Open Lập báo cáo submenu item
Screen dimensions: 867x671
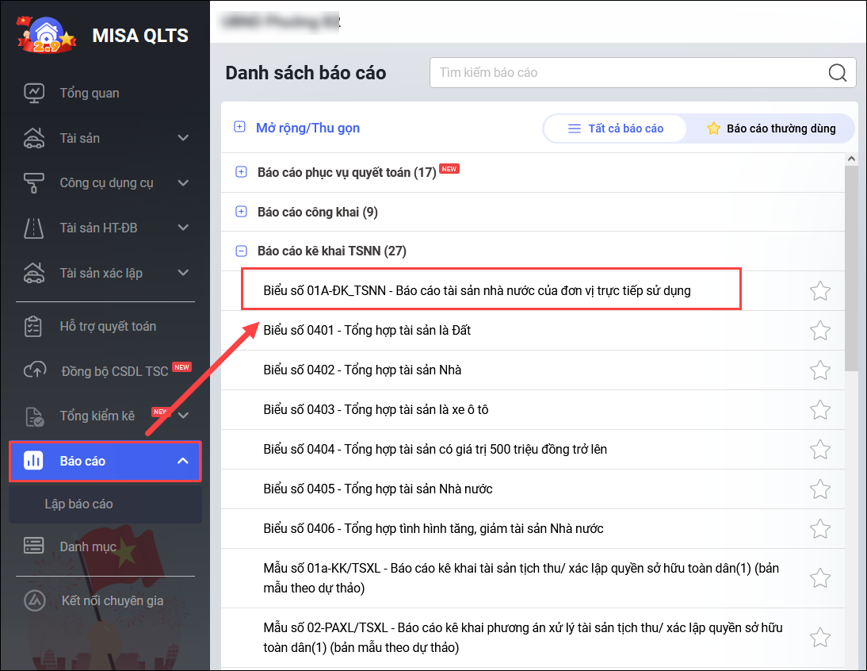[x=105, y=504]
